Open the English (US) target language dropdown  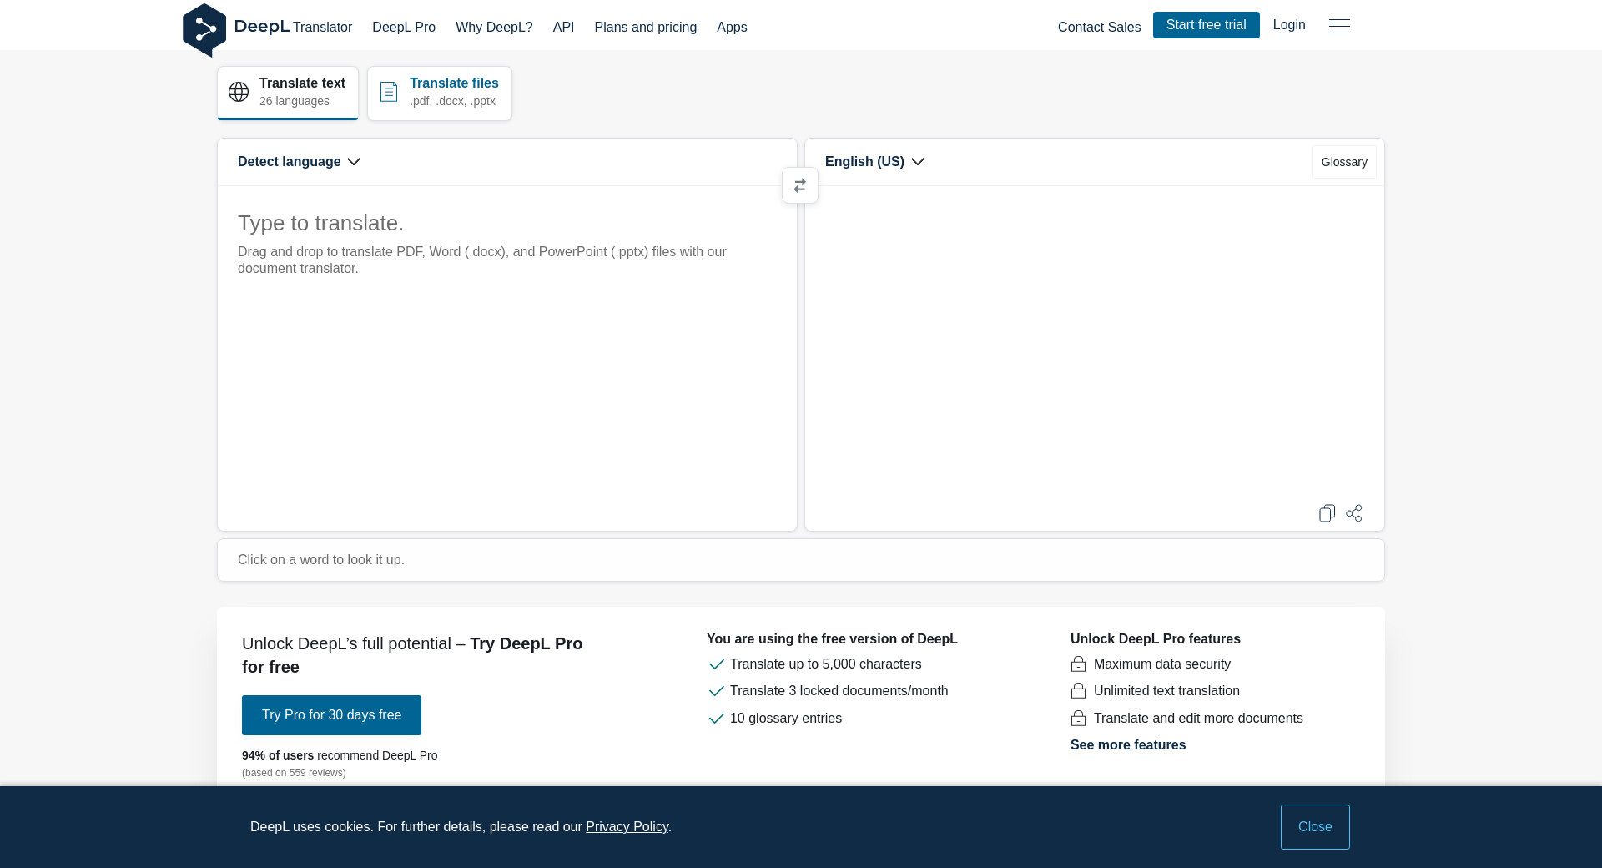874,162
